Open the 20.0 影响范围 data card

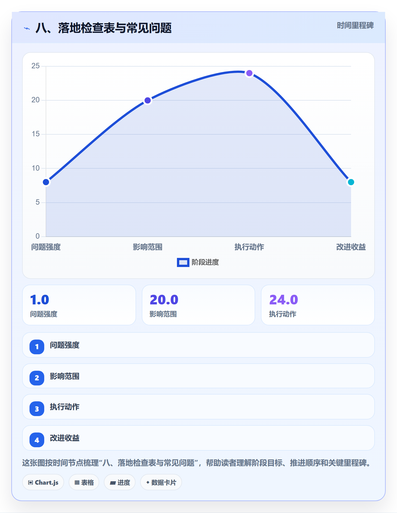point(198,305)
